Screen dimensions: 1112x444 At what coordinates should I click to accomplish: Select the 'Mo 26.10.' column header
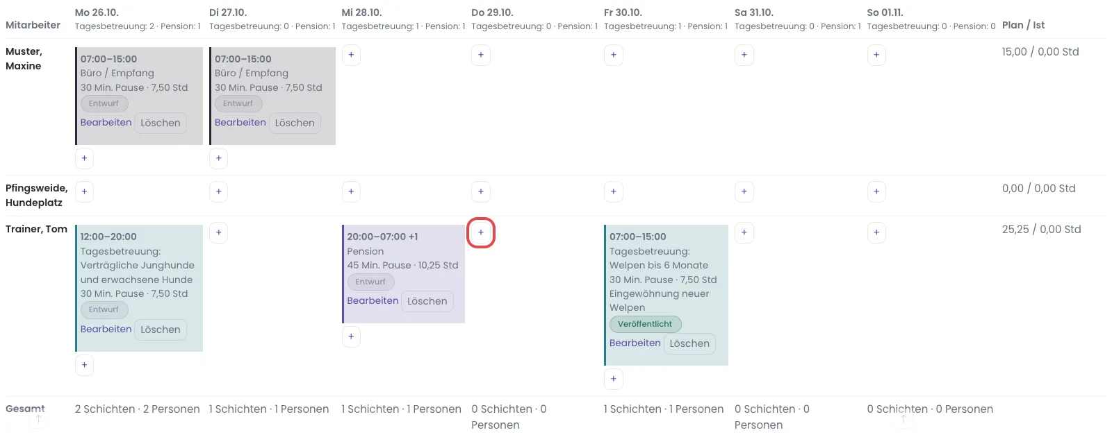97,12
